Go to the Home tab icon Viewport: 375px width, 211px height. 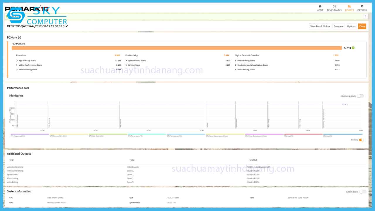pyautogui.click(x=320, y=6)
